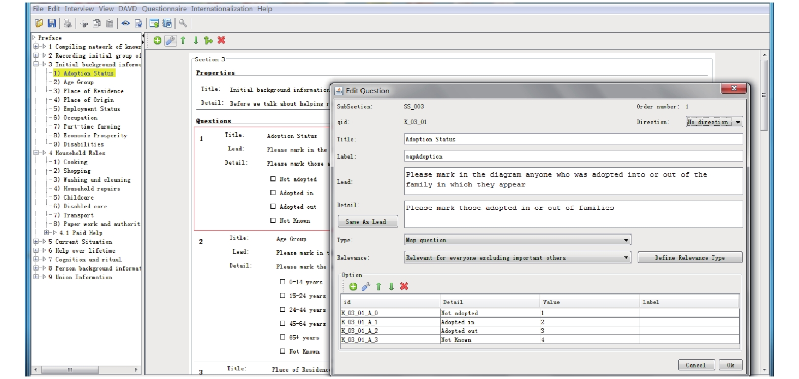Open the Questionnaire menu
This screenshot has height=379, width=799.
[x=164, y=9]
